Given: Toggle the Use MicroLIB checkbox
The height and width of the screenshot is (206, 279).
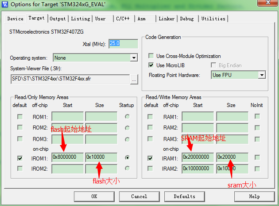Looking at the screenshot, I should pyautogui.click(x=151, y=65).
